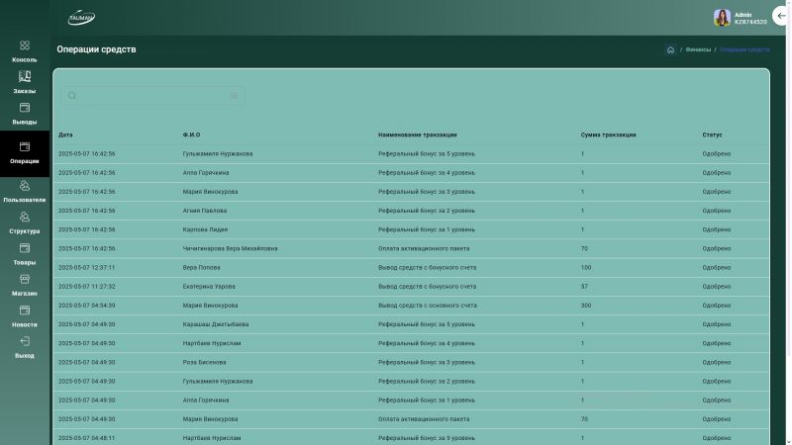Go to Выводы withdrawals in sidebar
This screenshot has width=792, height=445.
pos(25,108)
